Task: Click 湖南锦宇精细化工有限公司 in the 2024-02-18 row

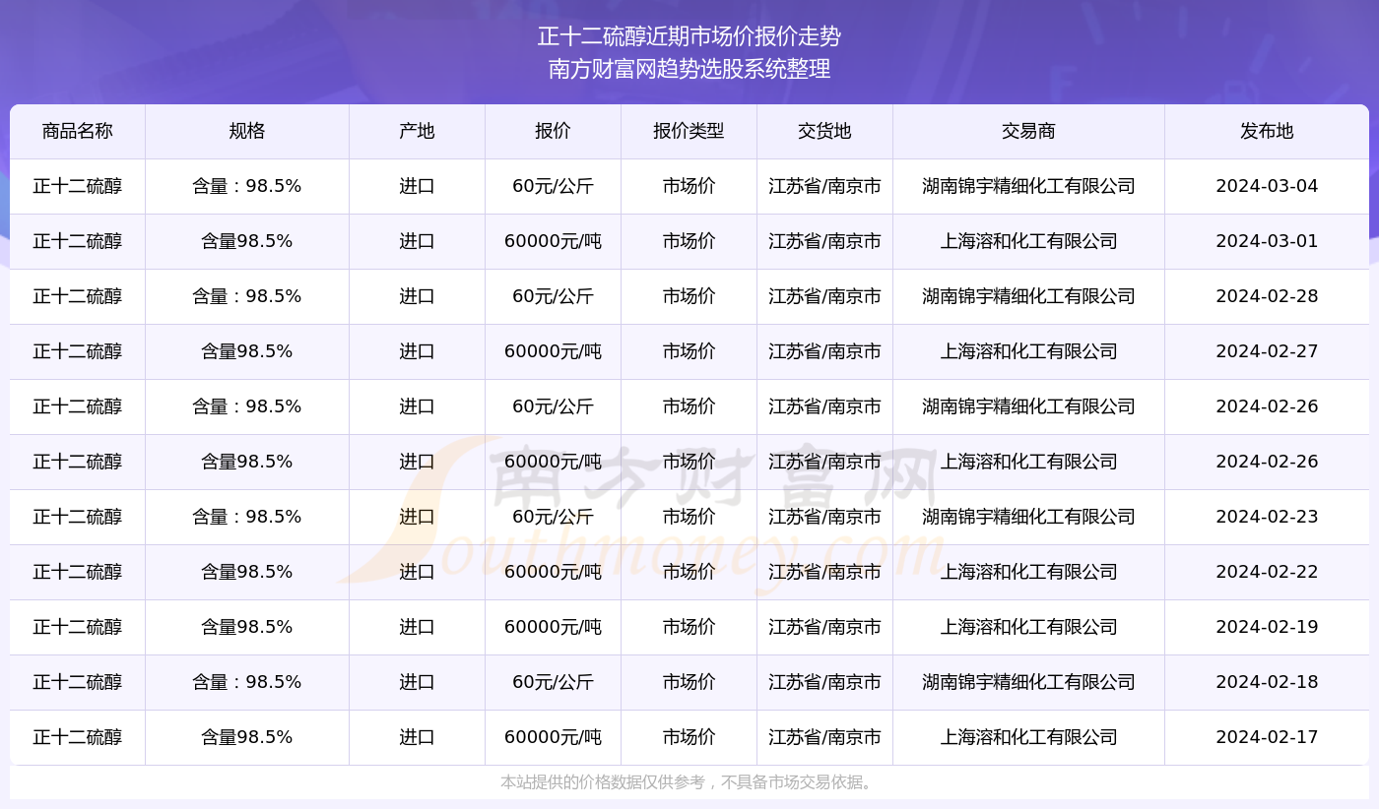Action: 1028,682
